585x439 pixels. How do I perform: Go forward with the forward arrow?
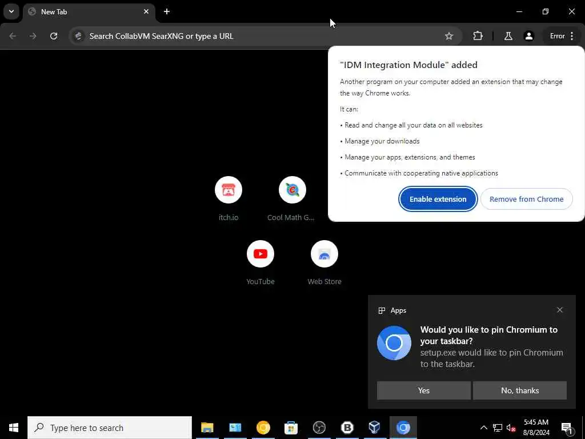[33, 36]
